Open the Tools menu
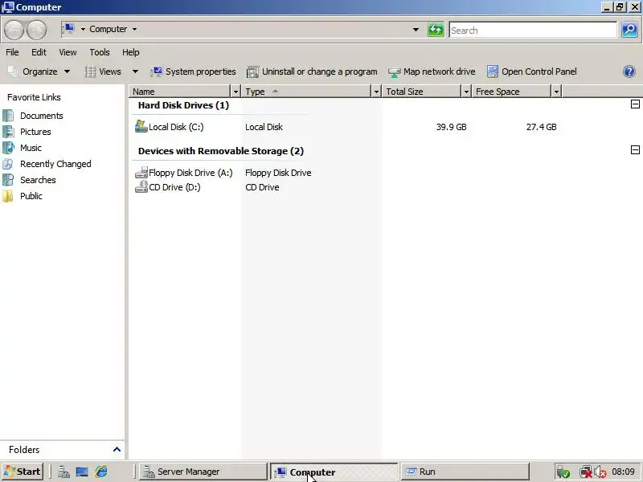This screenshot has width=643, height=482. (x=100, y=52)
